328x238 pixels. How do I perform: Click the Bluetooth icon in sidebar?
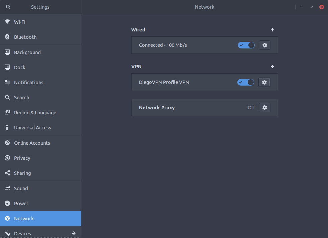click(x=7, y=37)
